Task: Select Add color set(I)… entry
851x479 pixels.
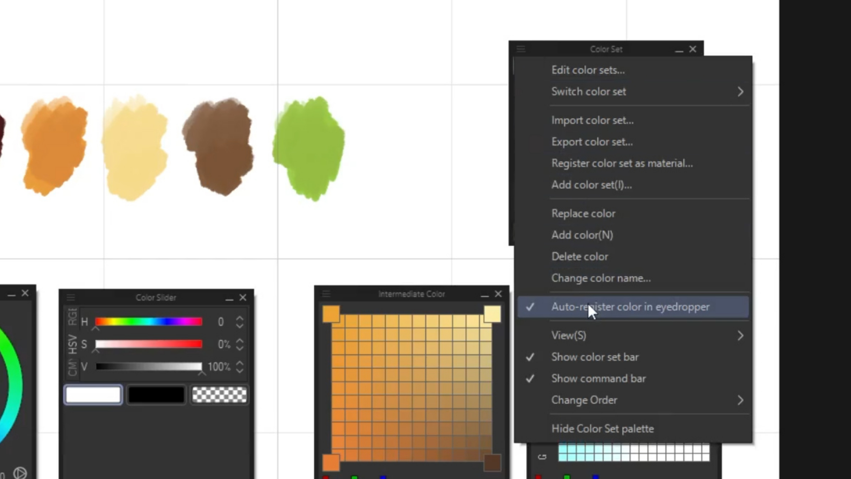Action: click(633, 185)
